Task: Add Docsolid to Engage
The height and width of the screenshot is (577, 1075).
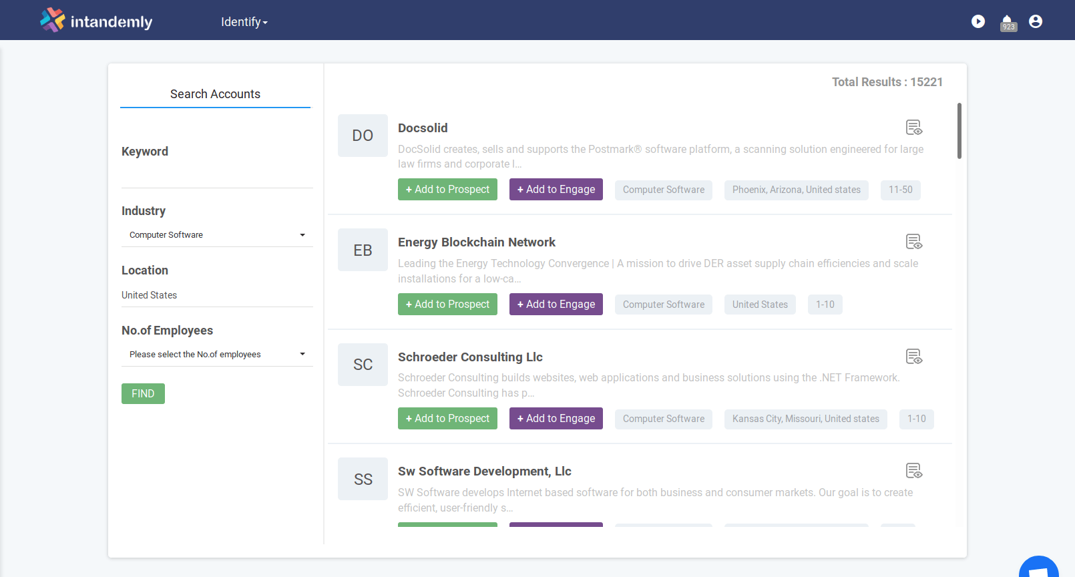Action: coord(556,190)
